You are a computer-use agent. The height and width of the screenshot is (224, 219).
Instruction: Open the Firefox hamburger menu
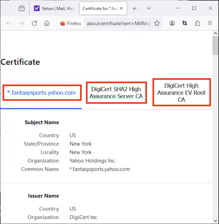[x=210, y=23]
